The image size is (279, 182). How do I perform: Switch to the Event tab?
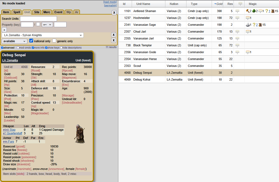point(58,12)
